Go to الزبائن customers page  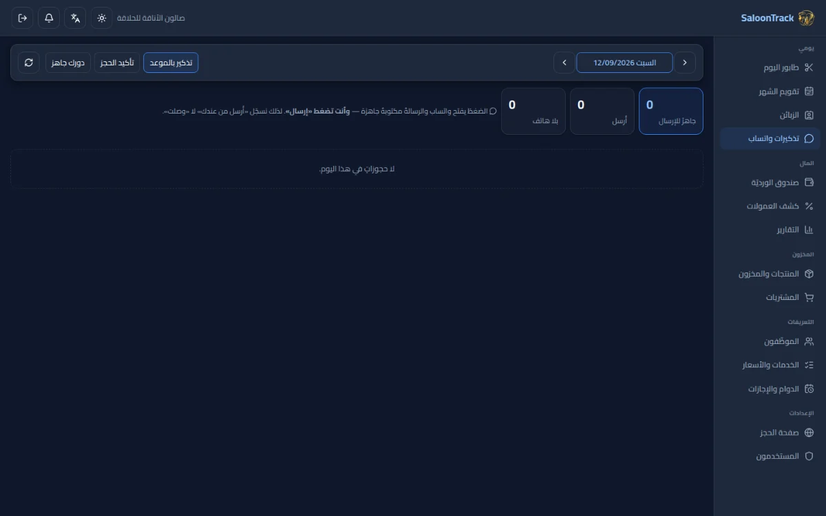[770, 115]
